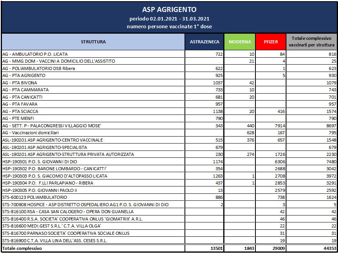Select MEDI.GEST C.T.A. VILLA OLGA' row label
338x253 pixels.
52,226
